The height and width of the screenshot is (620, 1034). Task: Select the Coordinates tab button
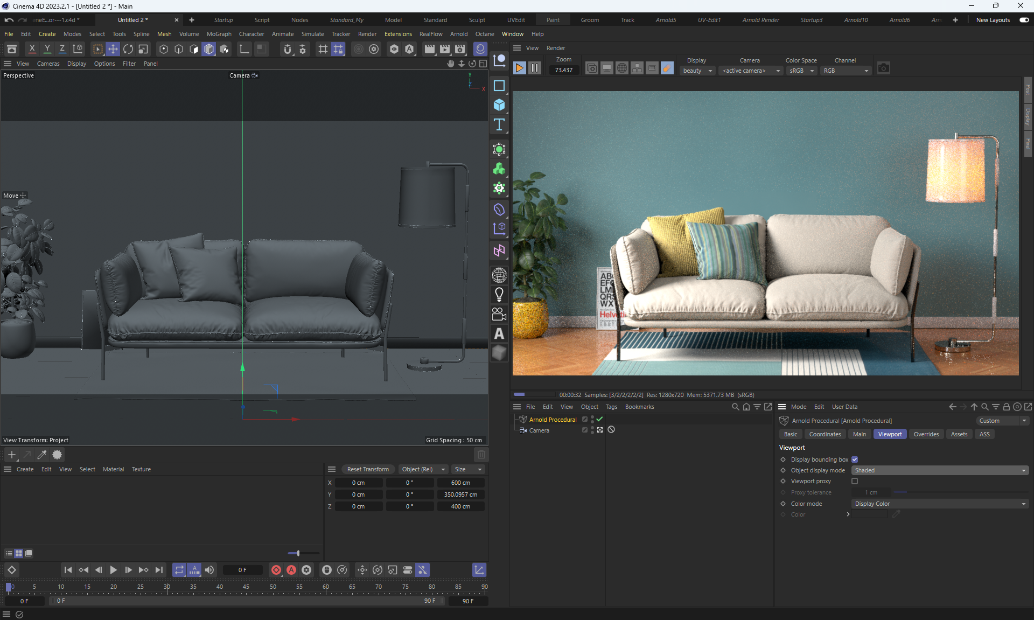coord(825,434)
